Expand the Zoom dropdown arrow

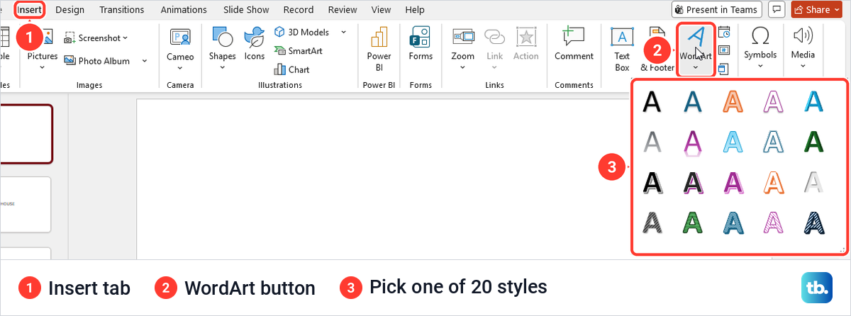coord(462,67)
